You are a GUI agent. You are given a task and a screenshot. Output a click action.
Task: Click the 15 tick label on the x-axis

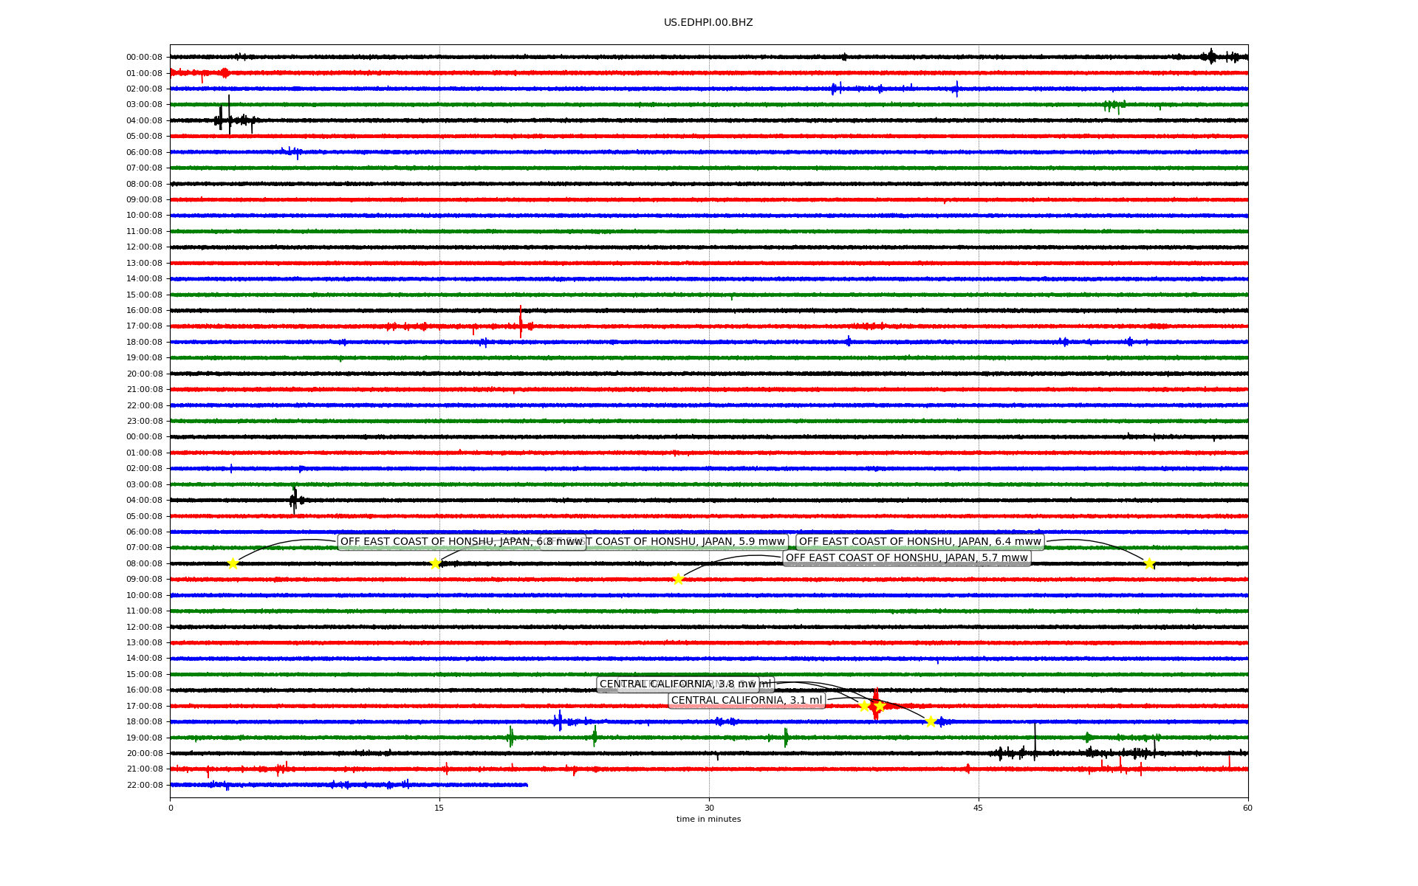point(439,808)
